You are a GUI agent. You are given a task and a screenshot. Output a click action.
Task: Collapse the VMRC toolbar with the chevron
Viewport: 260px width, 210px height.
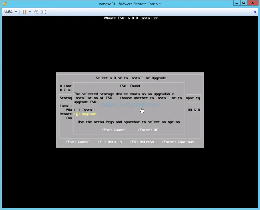click(x=255, y=12)
